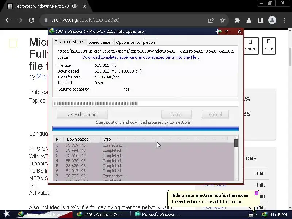292x219 pixels.
Task: Show hidden tray icons with the chevron
Action: (x=257, y=215)
